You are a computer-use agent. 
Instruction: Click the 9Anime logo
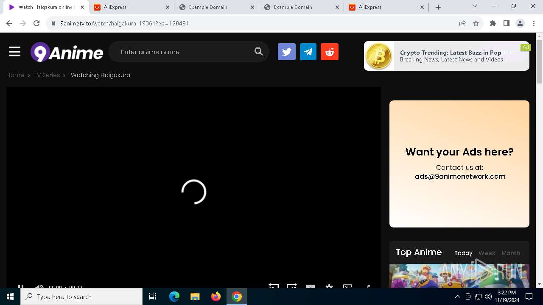click(x=67, y=52)
